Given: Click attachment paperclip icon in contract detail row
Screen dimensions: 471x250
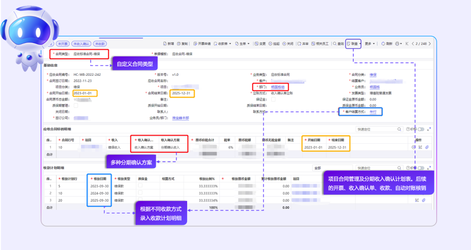Looking at the screenshot, I should click(x=427, y=147).
